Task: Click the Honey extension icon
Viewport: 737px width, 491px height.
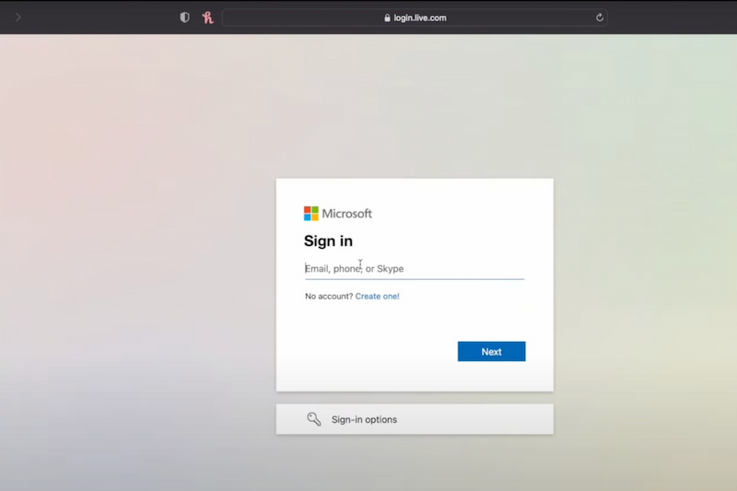Action: [208, 18]
